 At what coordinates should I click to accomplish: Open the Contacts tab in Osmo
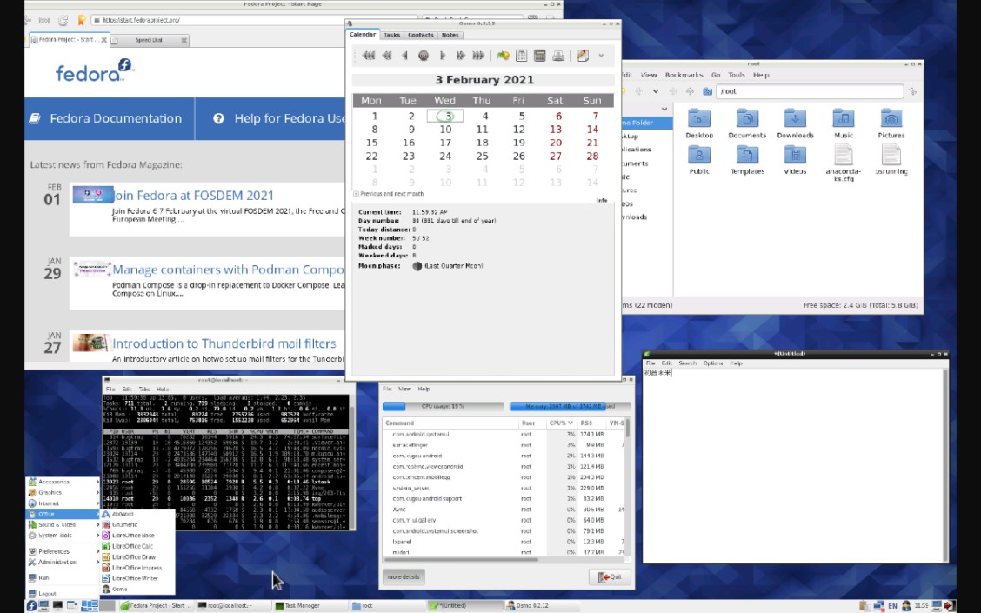click(421, 35)
